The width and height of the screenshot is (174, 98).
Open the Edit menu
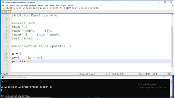point(7,5)
